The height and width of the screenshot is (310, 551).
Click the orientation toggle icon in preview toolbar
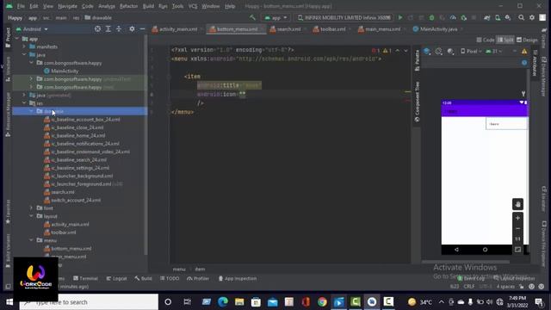click(438, 52)
